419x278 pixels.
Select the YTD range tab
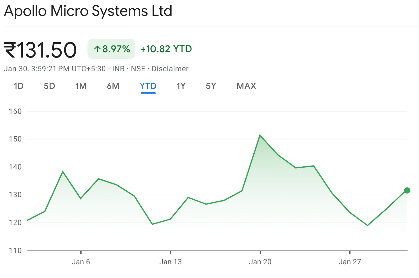coord(148,86)
